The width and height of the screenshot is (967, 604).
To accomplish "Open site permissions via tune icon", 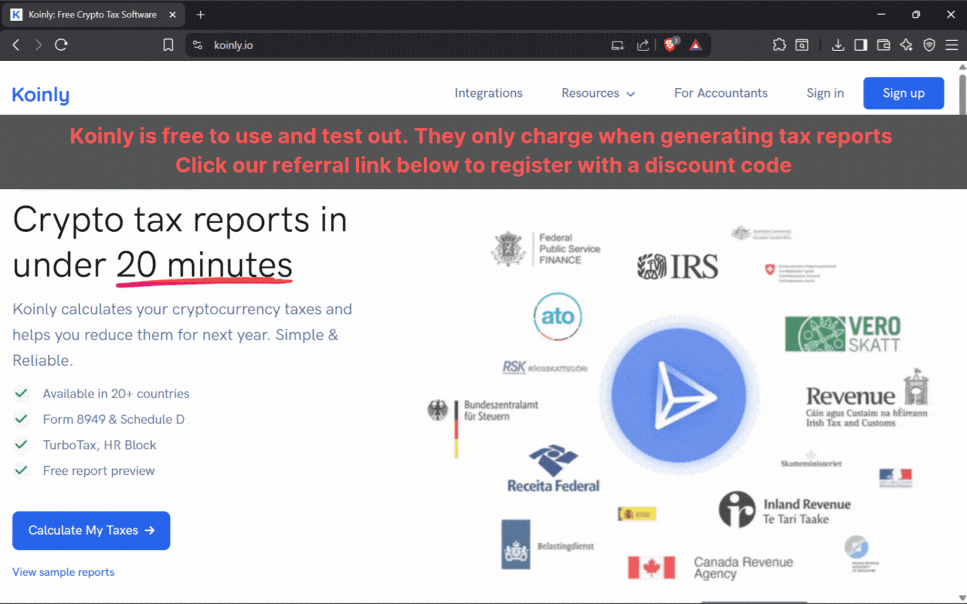I will click(197, 45).
